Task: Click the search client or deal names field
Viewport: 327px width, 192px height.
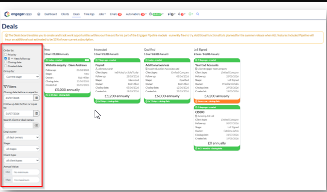Action: [18, 125]
